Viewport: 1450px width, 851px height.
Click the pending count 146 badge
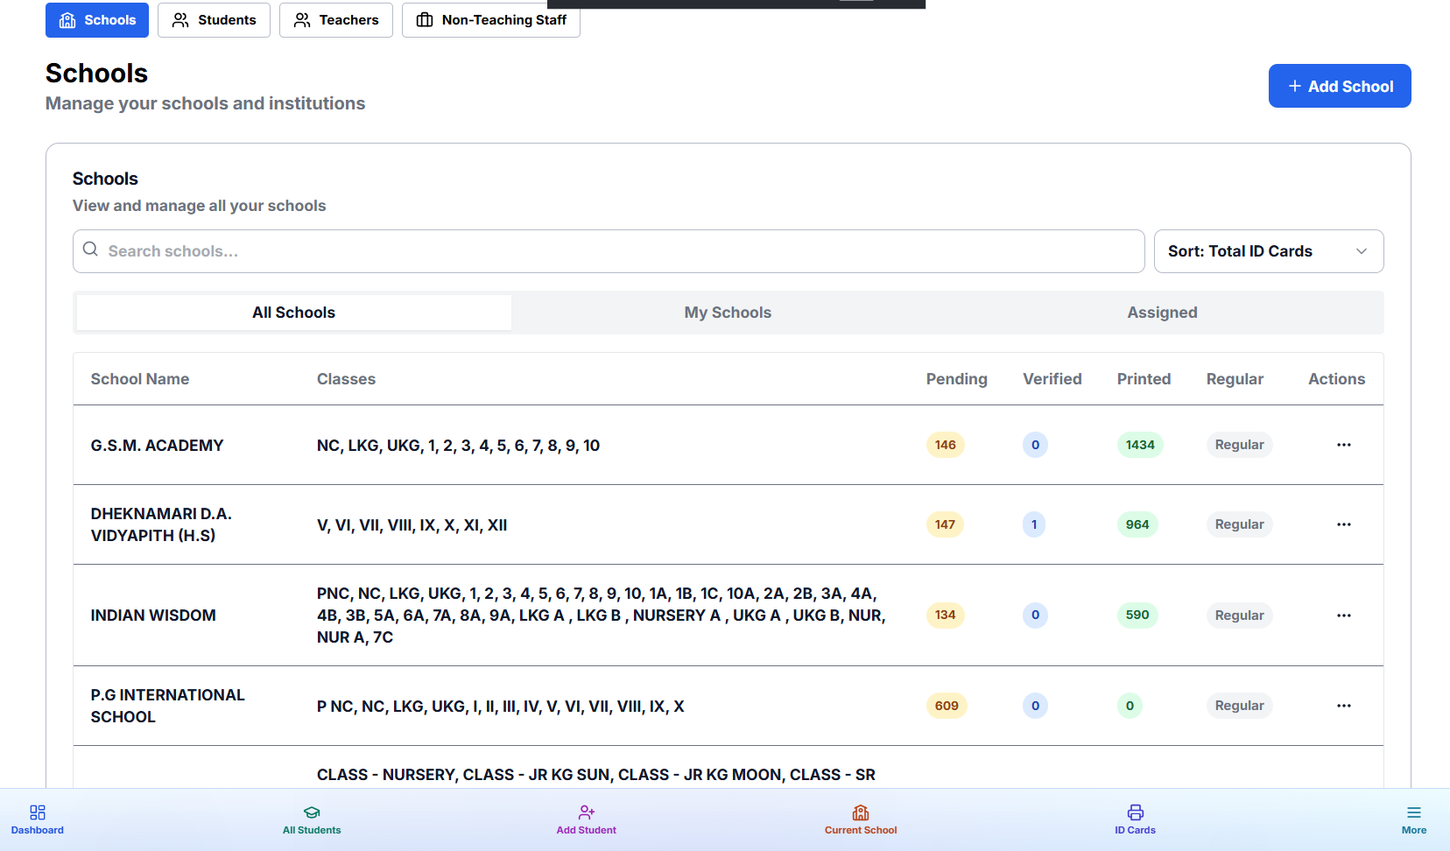(x=946, y=445)
